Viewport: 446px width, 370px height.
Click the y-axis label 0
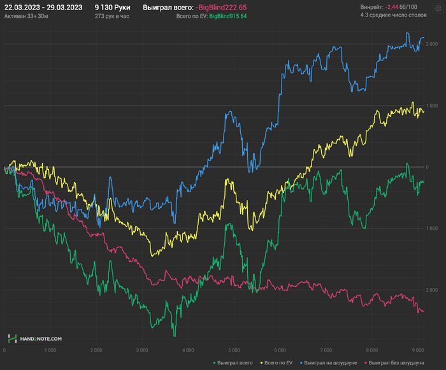pyautogui.click(x=427, y=167)
